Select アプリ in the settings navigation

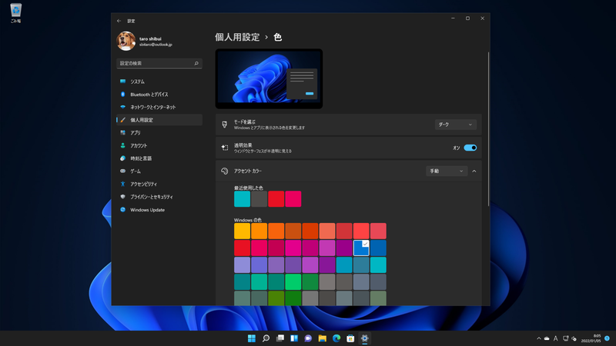[135, 133]
